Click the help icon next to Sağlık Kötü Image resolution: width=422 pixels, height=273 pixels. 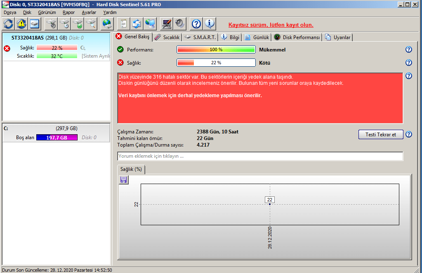(x=408, y=63)
